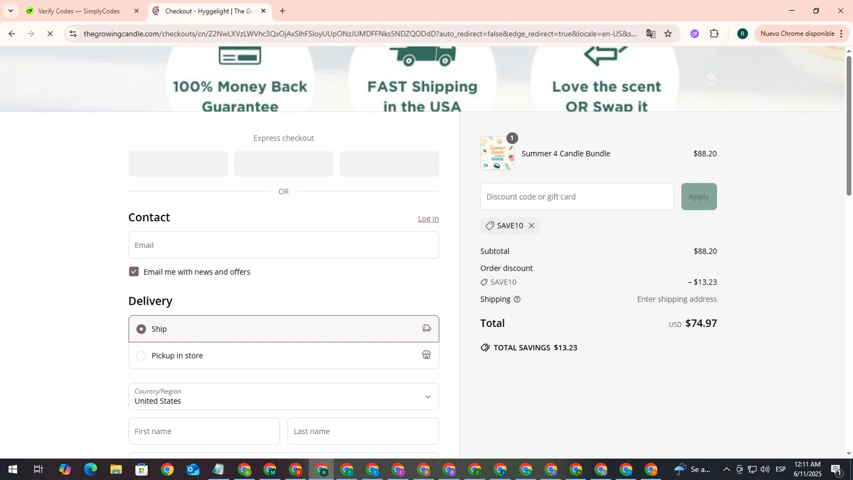The image size is (853, 480).
Task: Open volume control in system tray
Action: pyautogui.click(x=765, y=469)
